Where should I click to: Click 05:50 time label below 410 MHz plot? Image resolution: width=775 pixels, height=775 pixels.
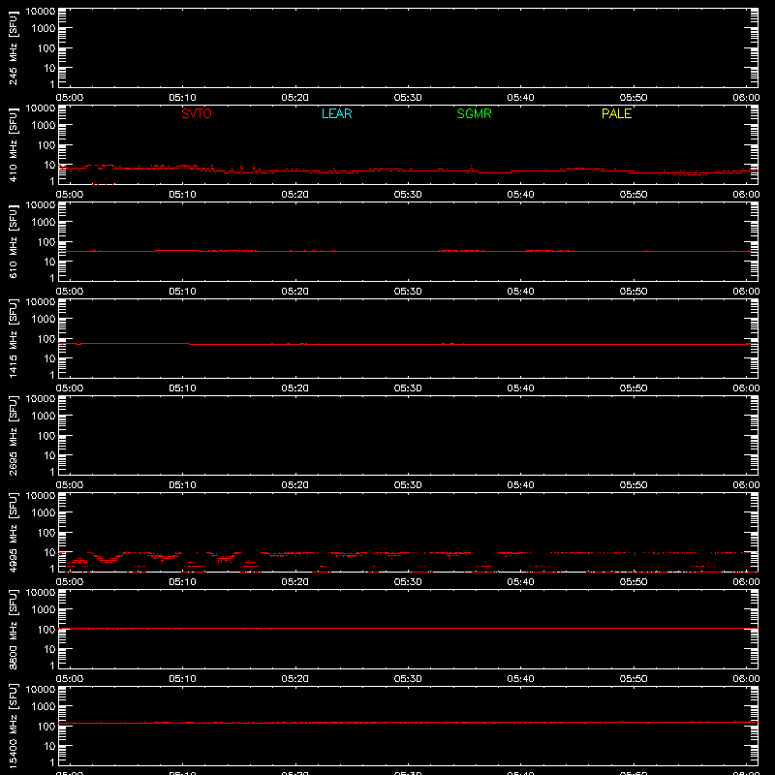pos(634,195)
